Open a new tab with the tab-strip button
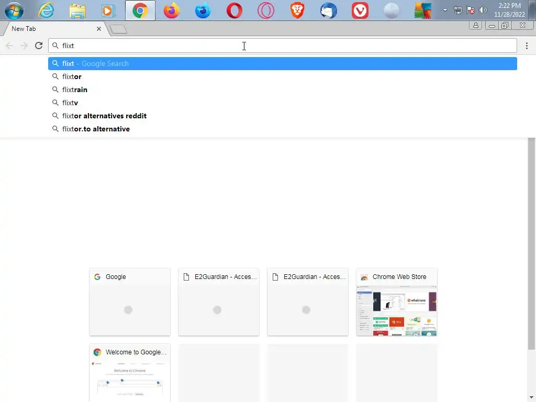The width and height of the screenshot is (536, 402). click(119, 29)
